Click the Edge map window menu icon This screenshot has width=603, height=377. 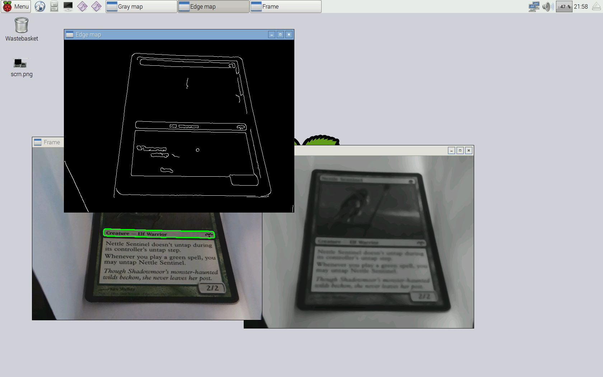pos(70,34)
